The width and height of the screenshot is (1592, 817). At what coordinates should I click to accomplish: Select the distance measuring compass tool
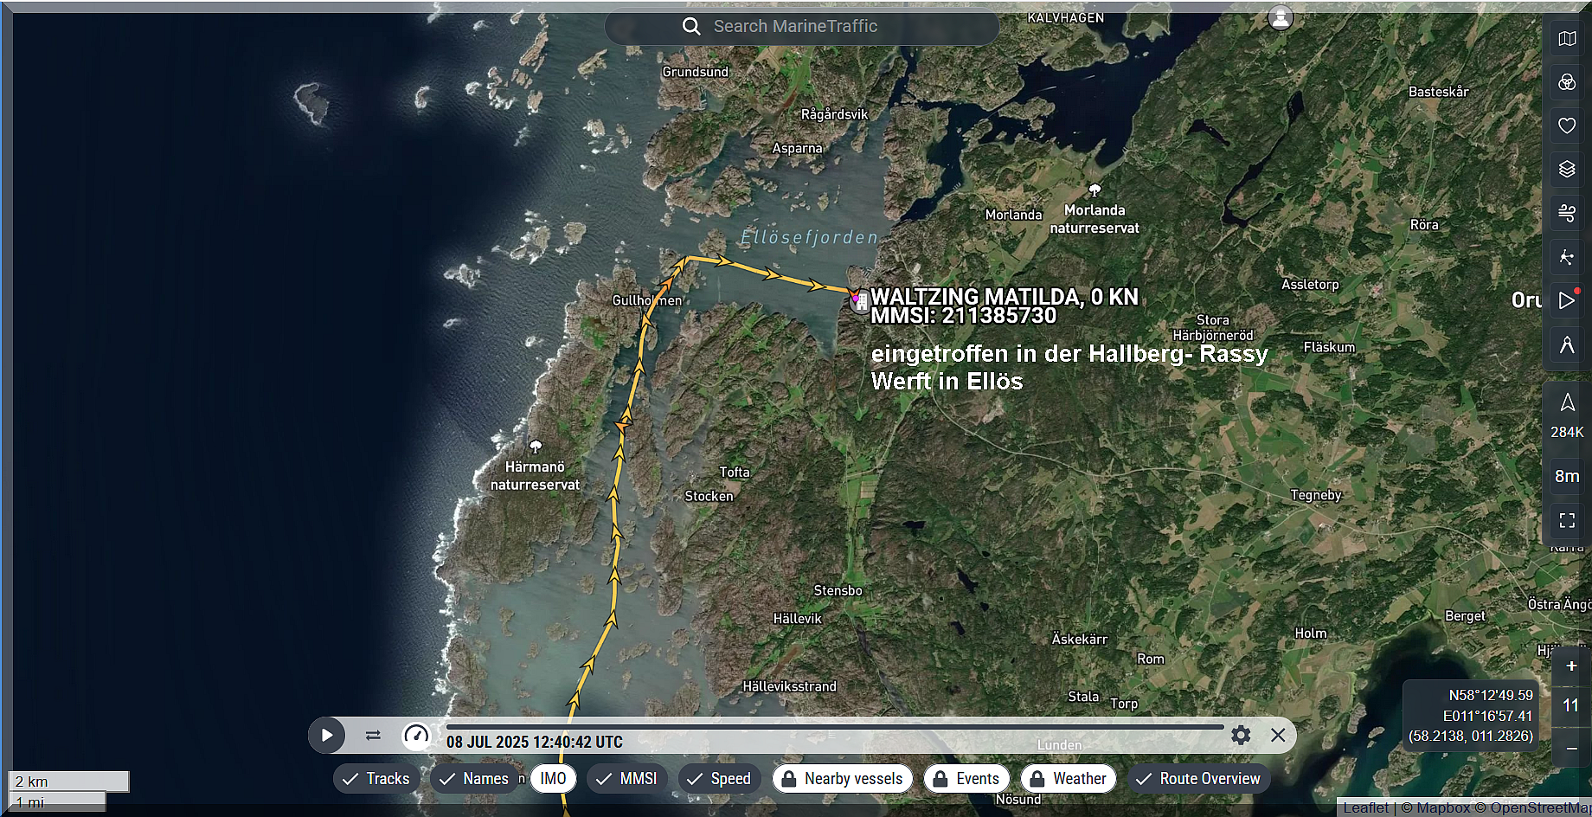pyautogui.click(x=1567, y=345)
